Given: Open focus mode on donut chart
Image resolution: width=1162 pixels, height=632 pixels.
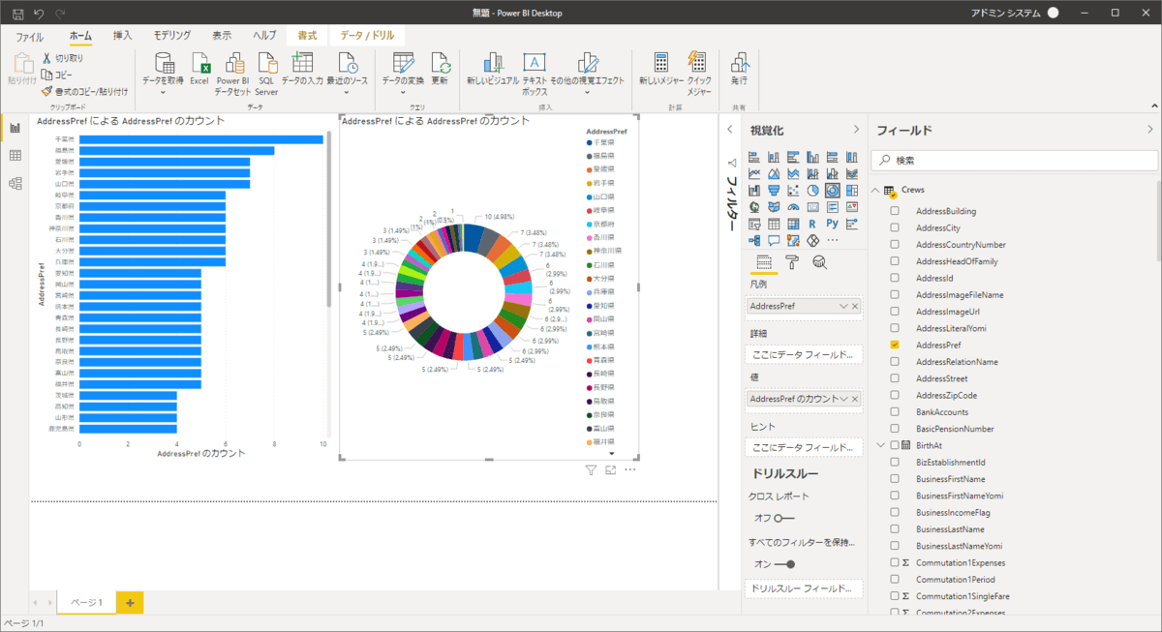Looking at the screenshot, I should point(611,470).
